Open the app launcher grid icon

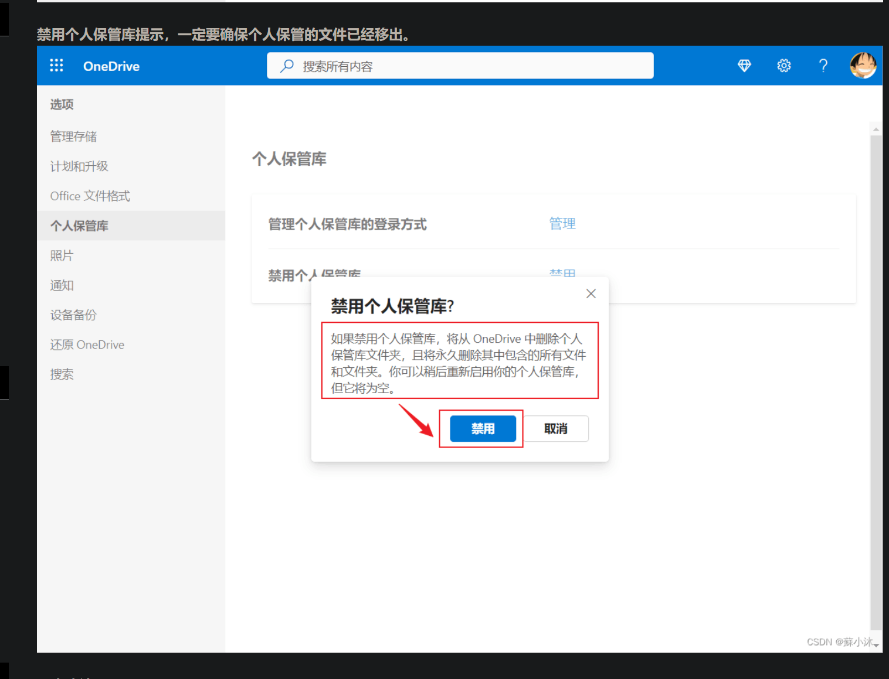[x=56, y=66]
